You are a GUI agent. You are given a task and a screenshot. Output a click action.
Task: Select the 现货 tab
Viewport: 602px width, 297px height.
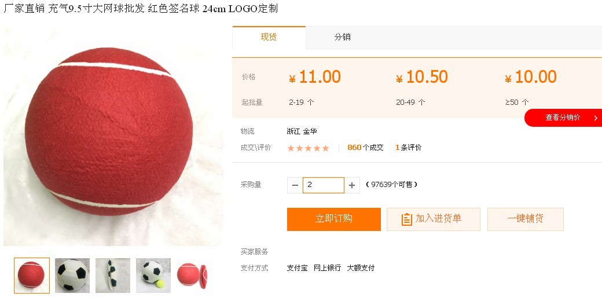pos(269,37)
